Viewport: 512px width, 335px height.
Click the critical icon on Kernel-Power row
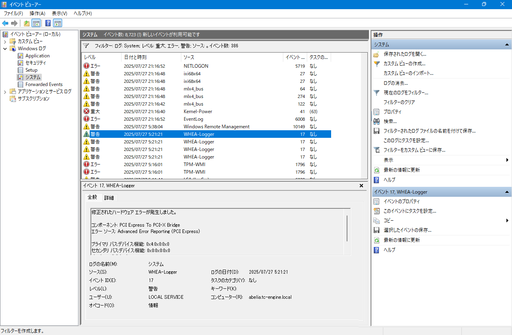tap(86, 112)
